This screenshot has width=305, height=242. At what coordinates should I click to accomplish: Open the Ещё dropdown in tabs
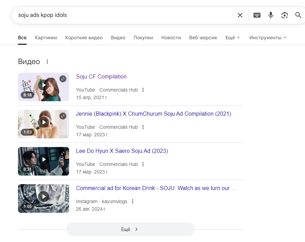click(x=232, y=38)
